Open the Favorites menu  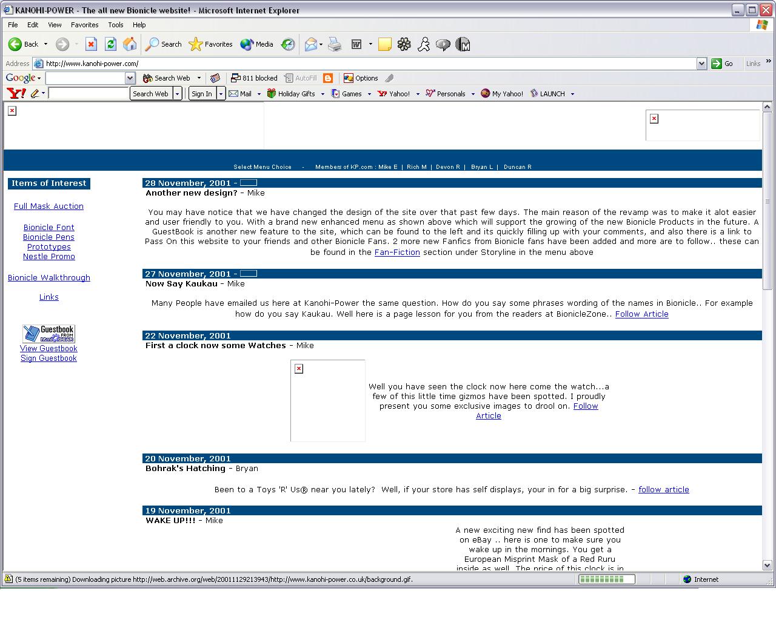tap(84, 25)
